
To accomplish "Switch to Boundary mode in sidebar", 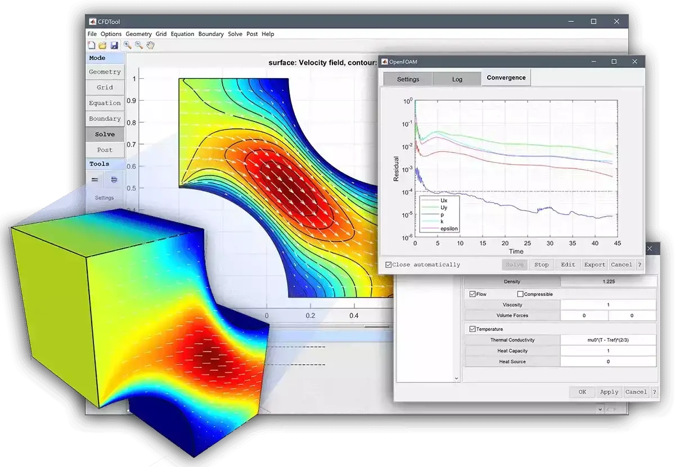I will (x=105, y=119).
